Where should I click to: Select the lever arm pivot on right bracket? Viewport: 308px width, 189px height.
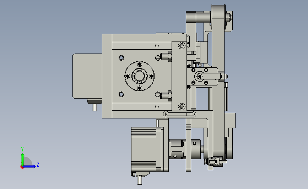click(x=200, y=76)
